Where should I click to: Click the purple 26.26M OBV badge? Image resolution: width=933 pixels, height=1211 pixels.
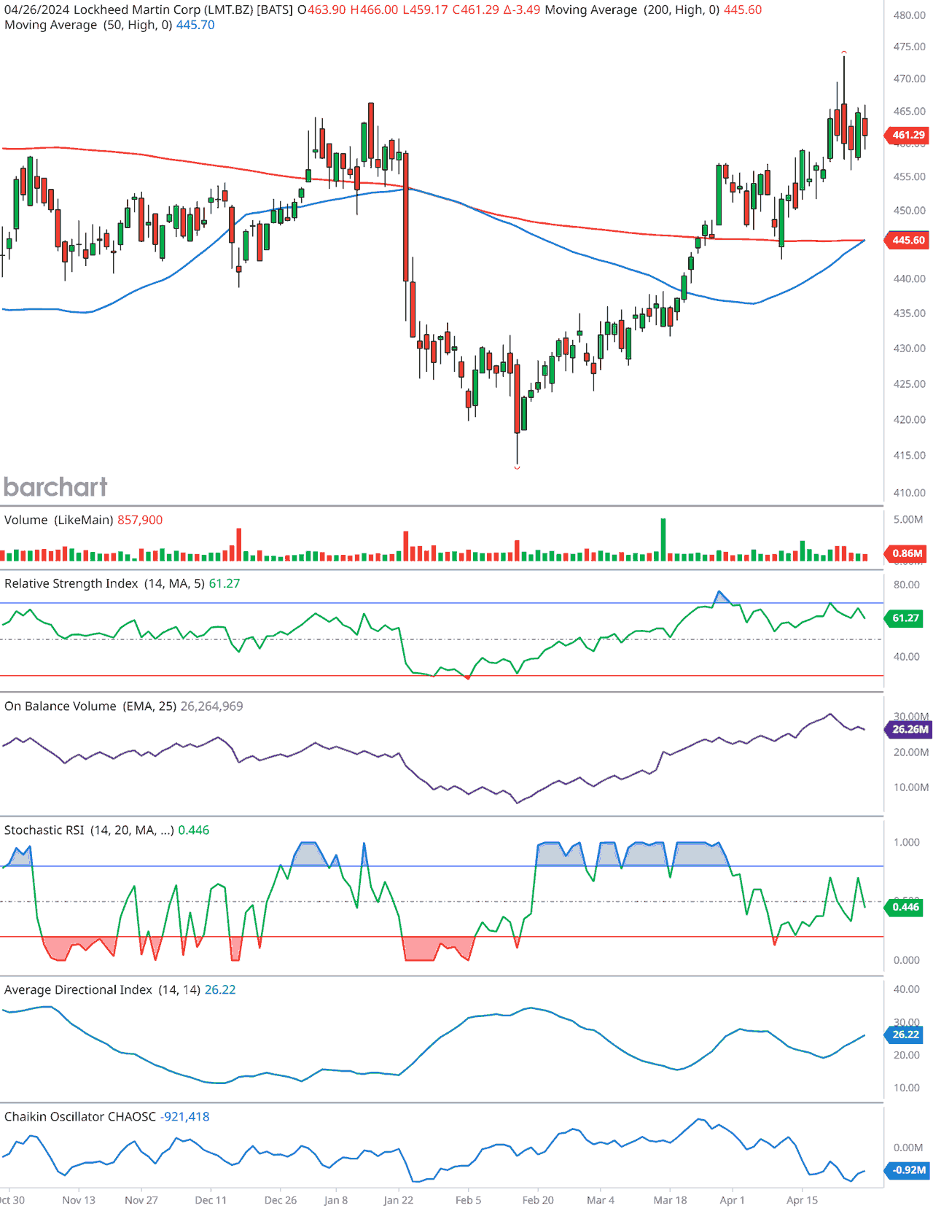pos(909,729)
